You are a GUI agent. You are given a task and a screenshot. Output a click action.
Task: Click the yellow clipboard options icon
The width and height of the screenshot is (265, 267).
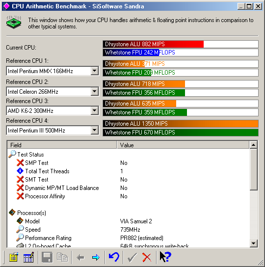(13, 257)
